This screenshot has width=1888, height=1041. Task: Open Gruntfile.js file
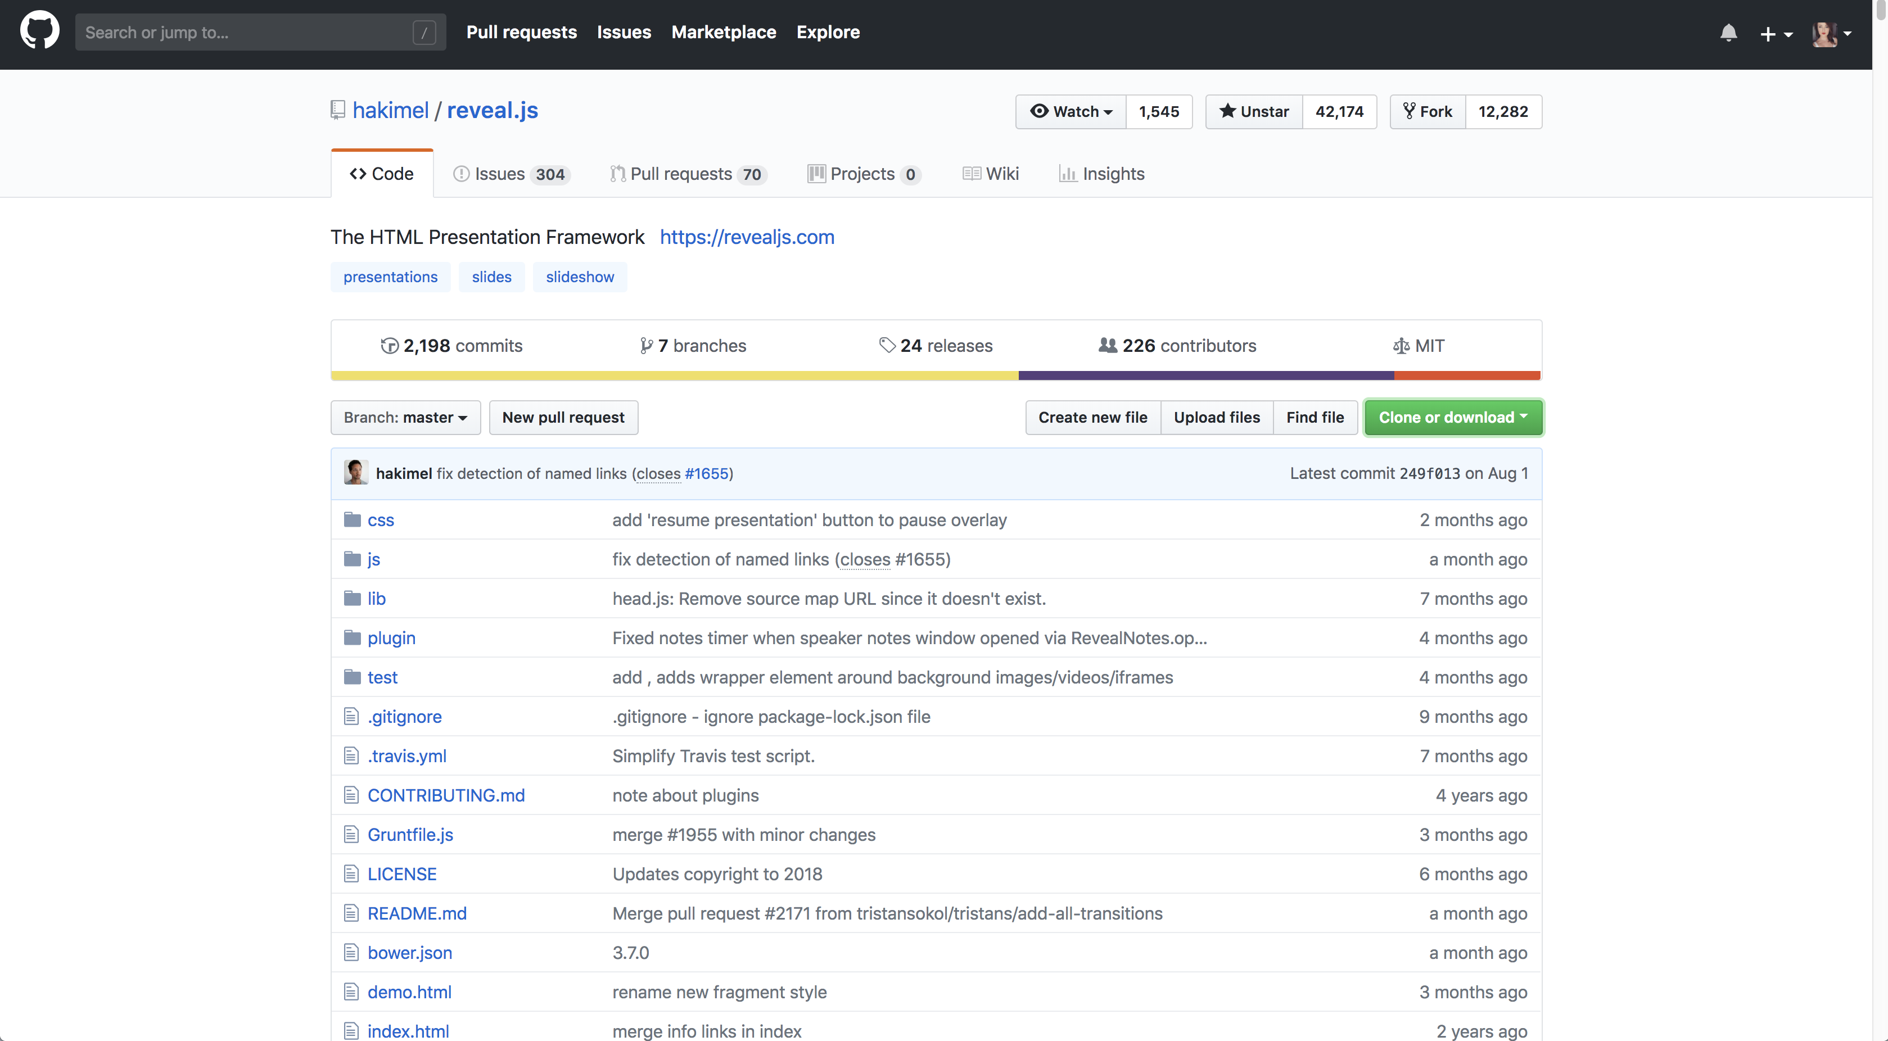click(410, 835)
